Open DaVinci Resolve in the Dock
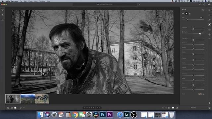Screen dimensions: 212x119 (96, 115)
